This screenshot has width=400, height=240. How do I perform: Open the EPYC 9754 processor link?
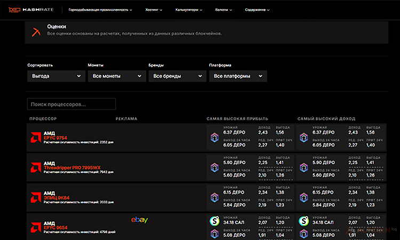click(55, 138)
